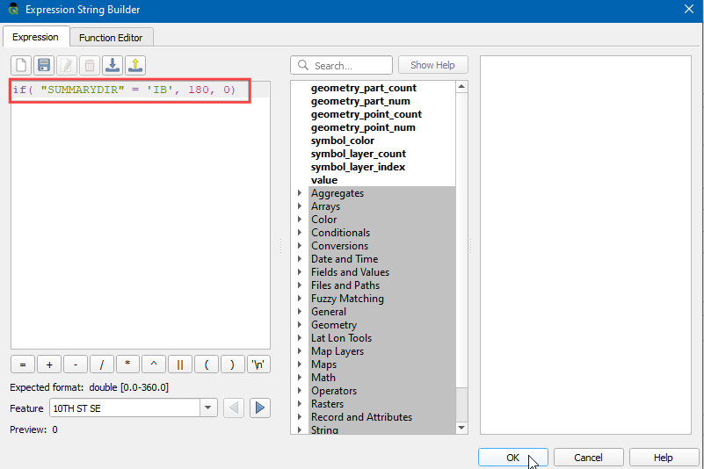Screen dimensions: 704x469
Task: Click the Show Help button
Action: coord(432,65)
